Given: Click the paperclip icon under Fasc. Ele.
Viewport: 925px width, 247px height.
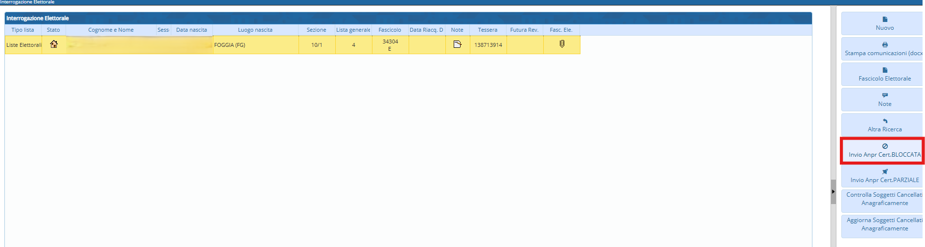Looking at the screenshot, I should tap(562, 44).
